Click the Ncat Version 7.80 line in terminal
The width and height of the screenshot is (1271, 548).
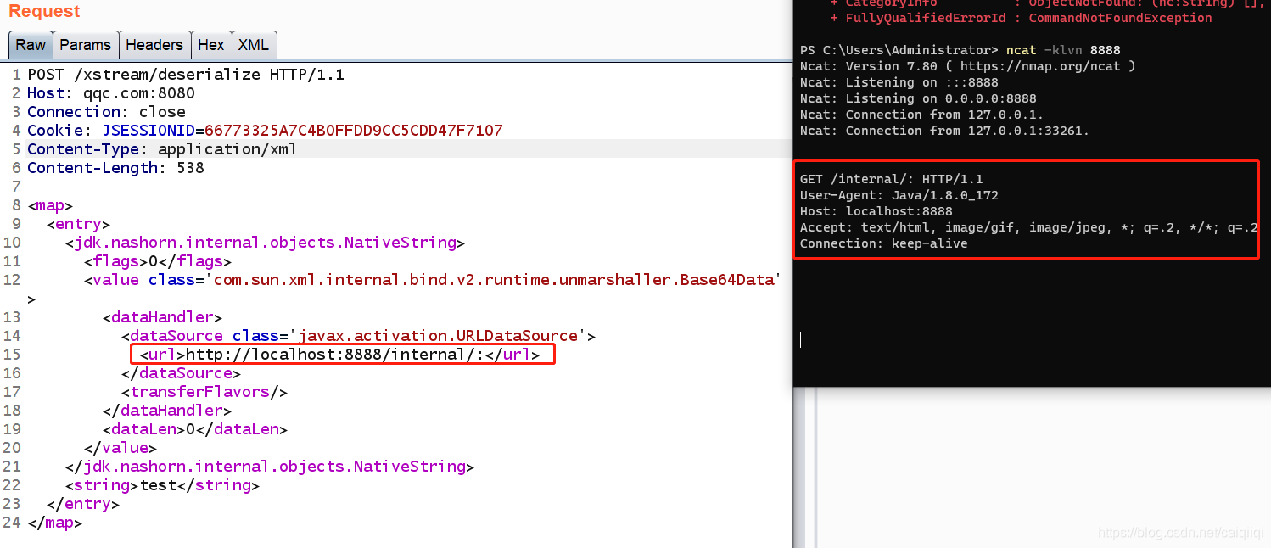(967, 66)
